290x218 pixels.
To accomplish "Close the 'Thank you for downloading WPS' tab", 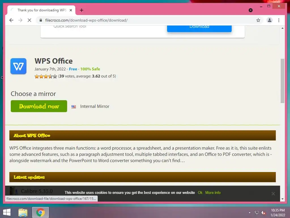I will click(x=71, y=10).
